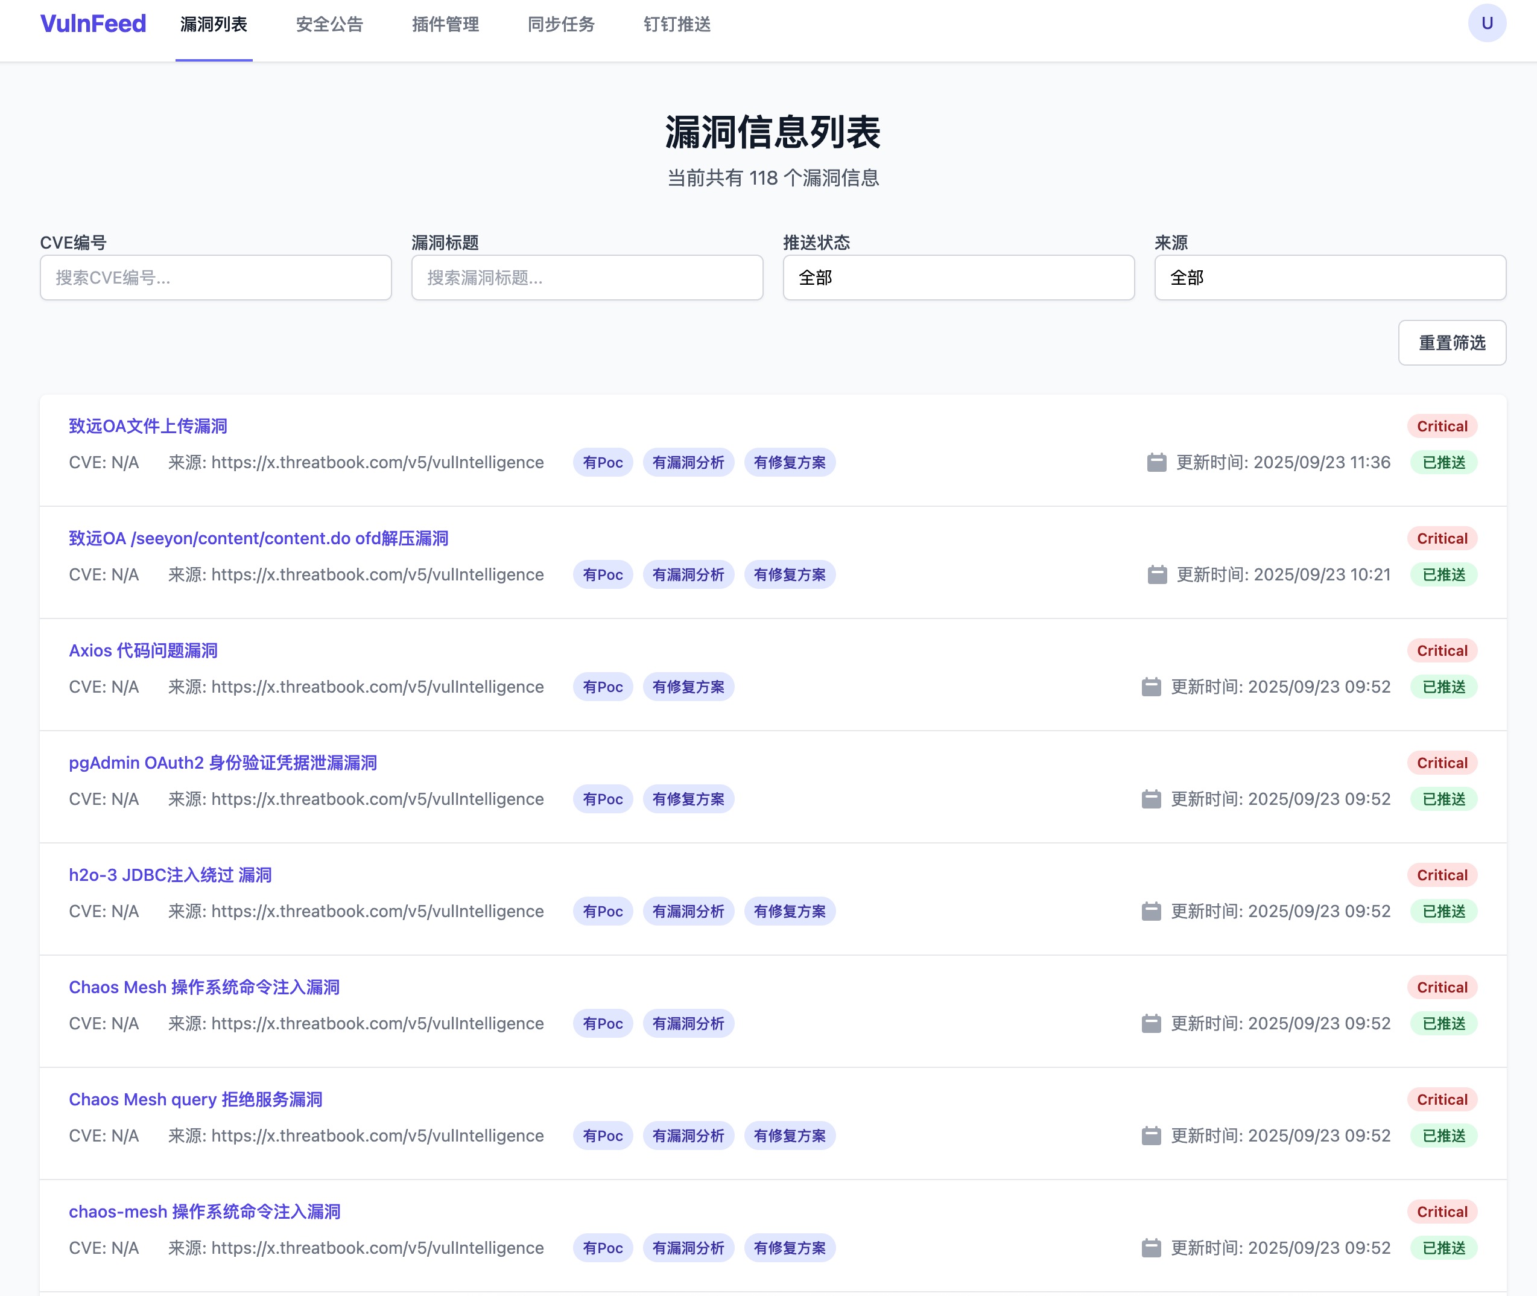Open the 致远OA文件上传漏洞 link
This screenshot has height=1296, width=1537.
pyautogui.click(x=148, y=426)
